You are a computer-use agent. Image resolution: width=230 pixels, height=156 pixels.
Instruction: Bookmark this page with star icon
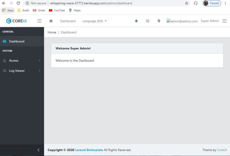point(186,3)
